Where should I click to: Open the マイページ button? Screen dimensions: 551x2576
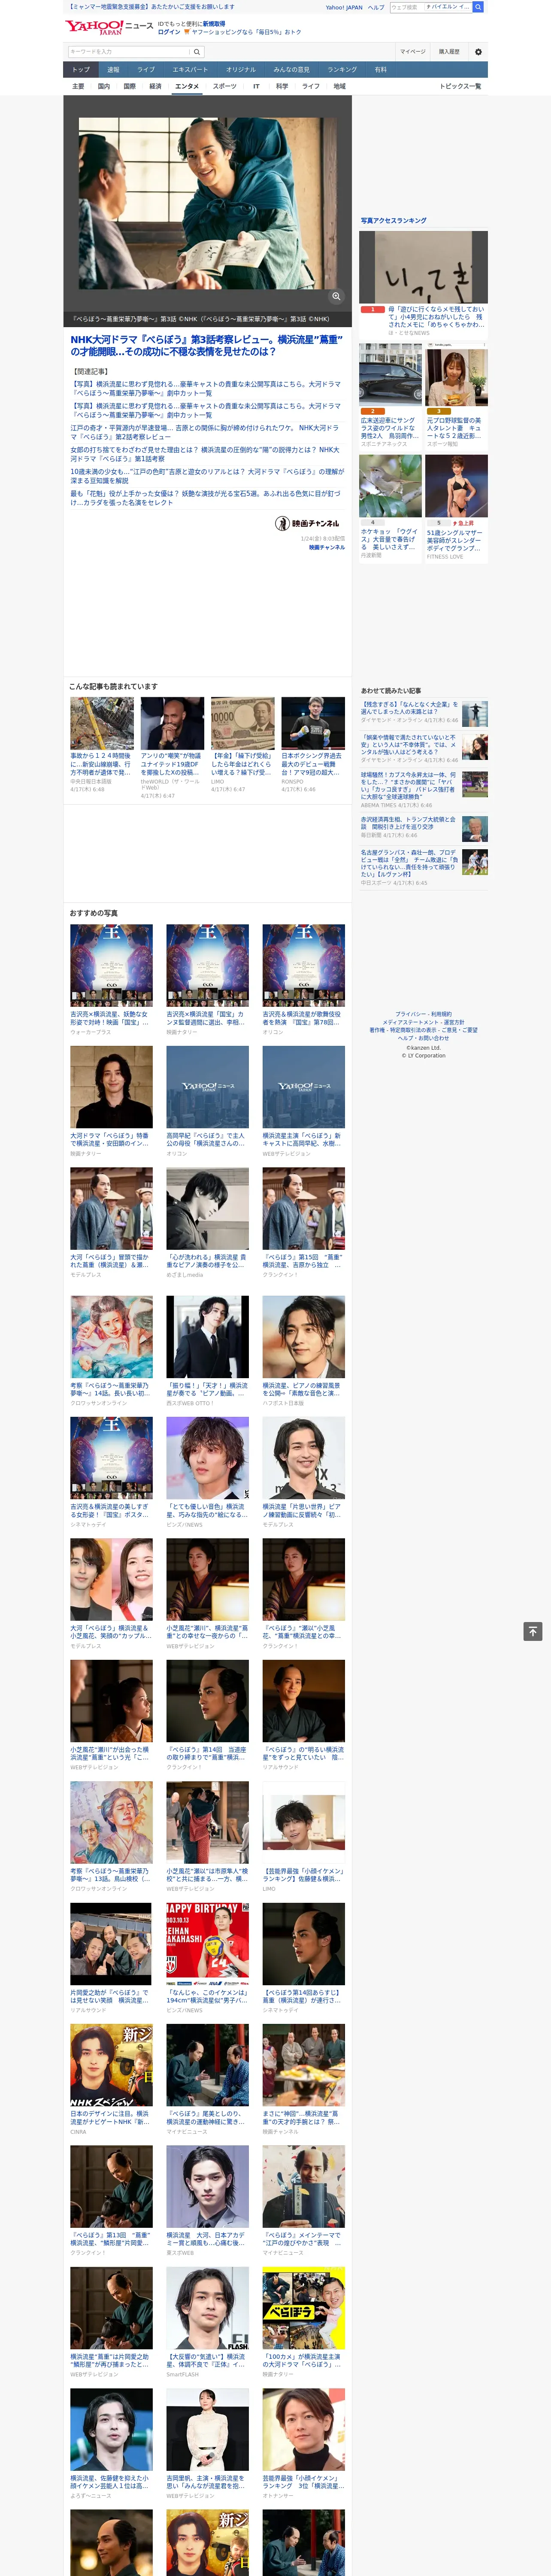413,52
